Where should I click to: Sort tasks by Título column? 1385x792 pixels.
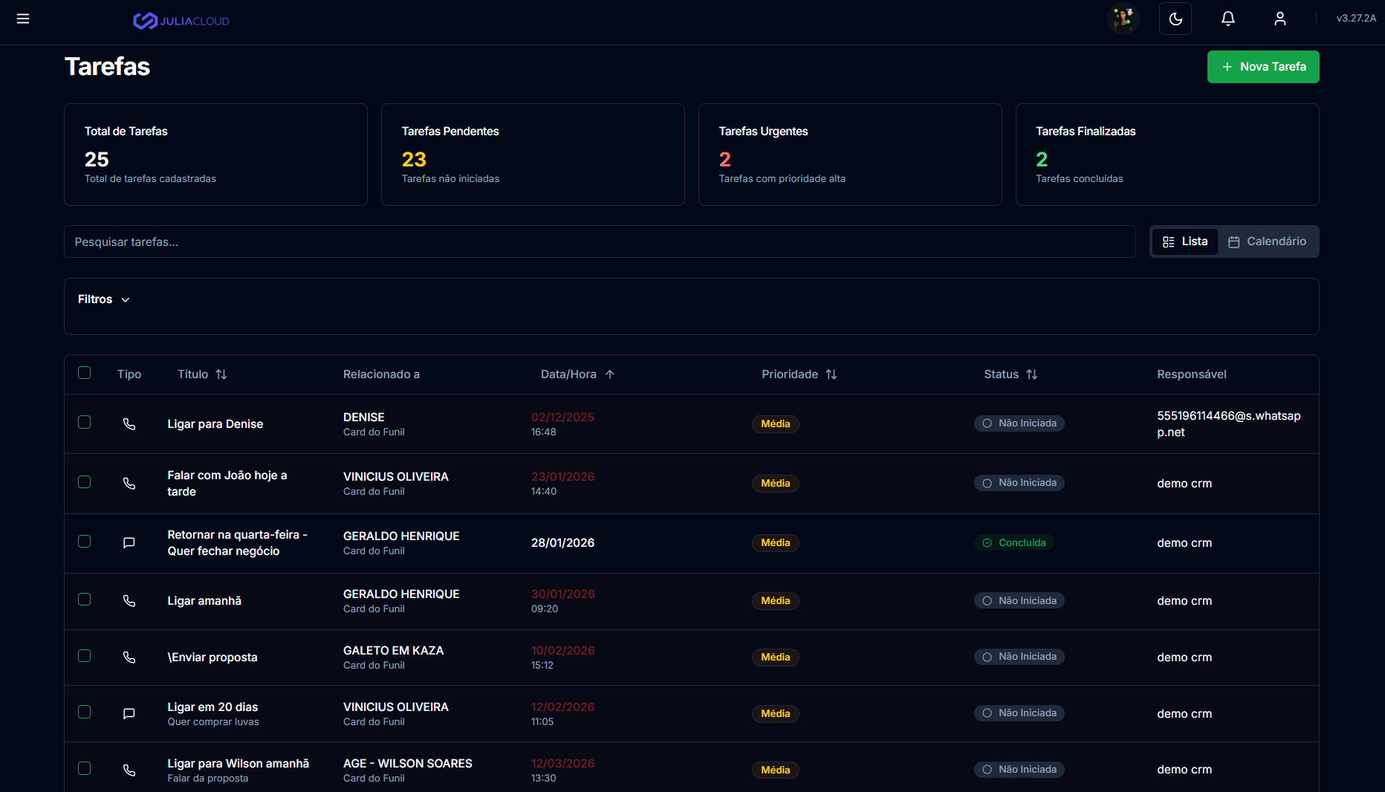pyautogui.click(x=202, y=374)
